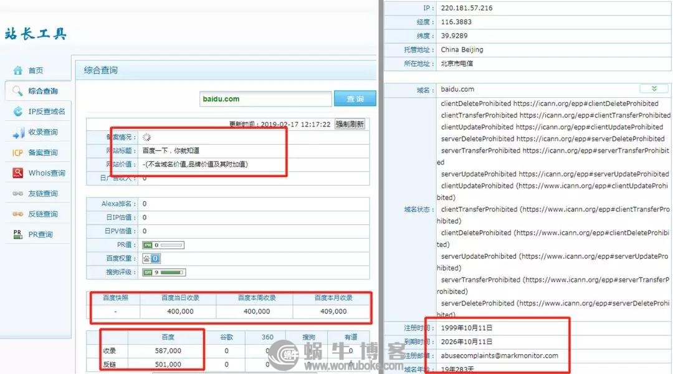Image resolution: width=673 pixels, height=374 pixels.
Task: Open 备案查询 in the sidebar
Action: 43,153
